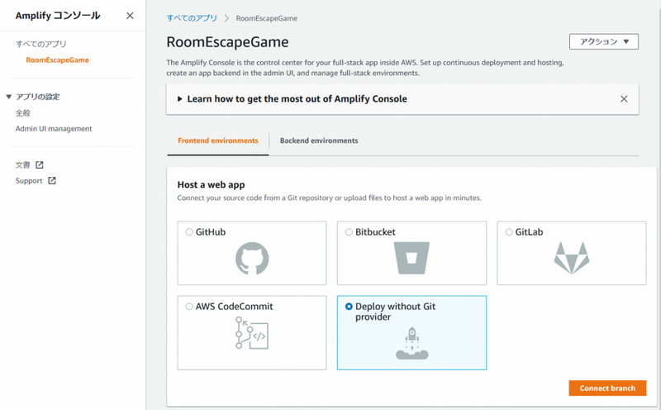This screenshot has height=410, width=661.
Task: Click the Bitbucket bucket logo icon
Action: (x=411, y=258)
